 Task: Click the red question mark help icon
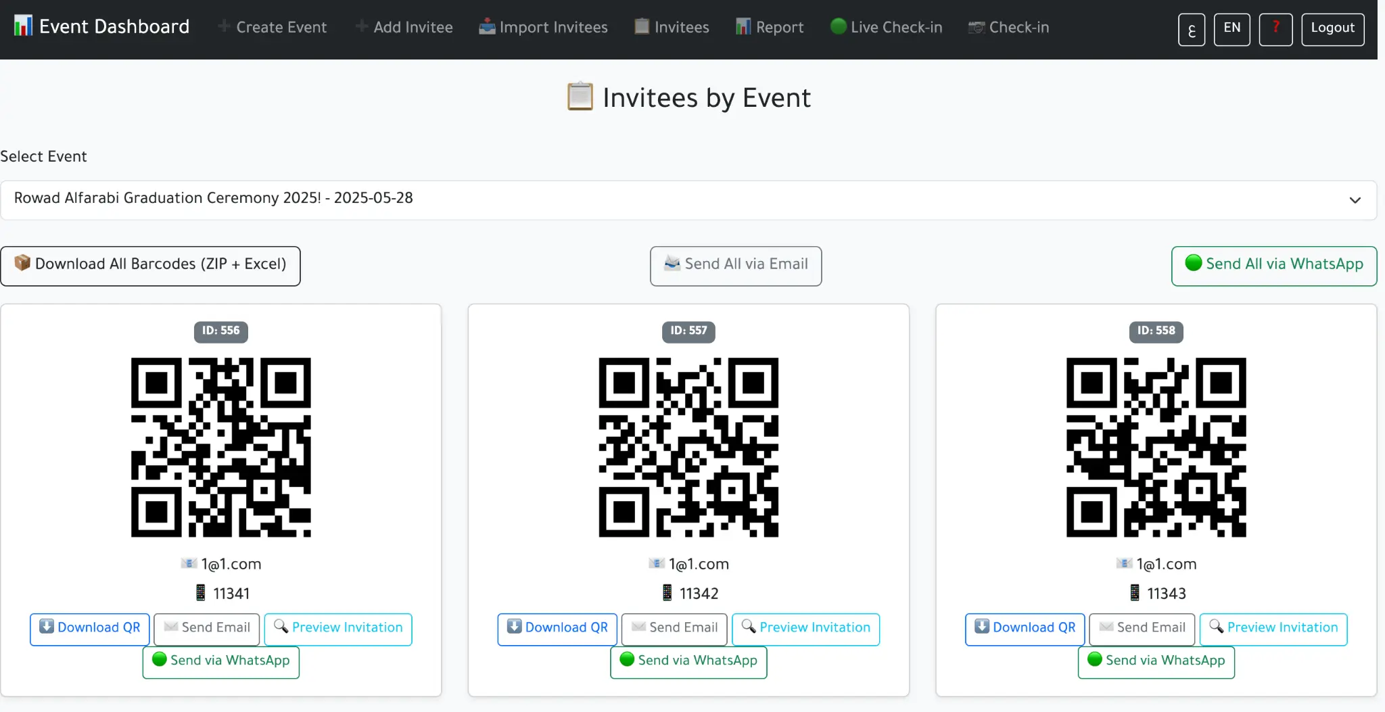click(1275, 29)
